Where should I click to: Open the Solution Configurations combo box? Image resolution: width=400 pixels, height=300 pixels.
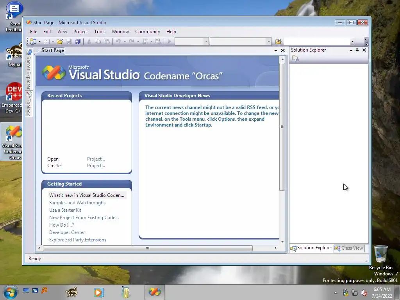pos(192,41)
